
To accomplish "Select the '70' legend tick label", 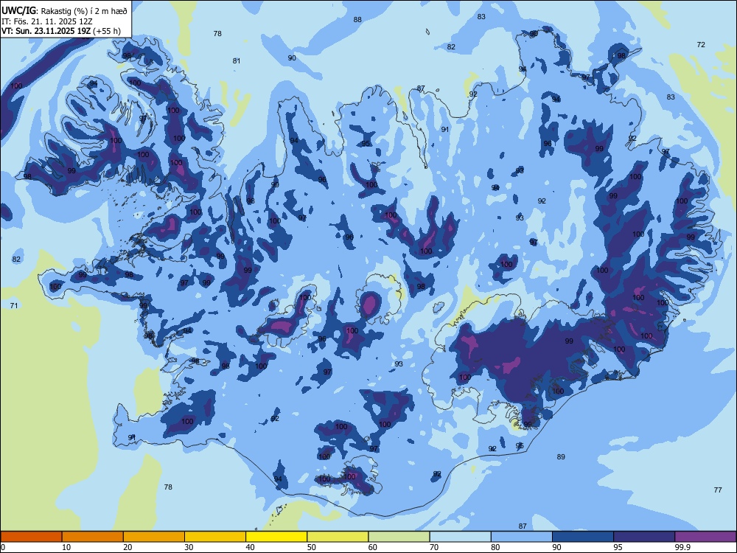I will [434, 547].
